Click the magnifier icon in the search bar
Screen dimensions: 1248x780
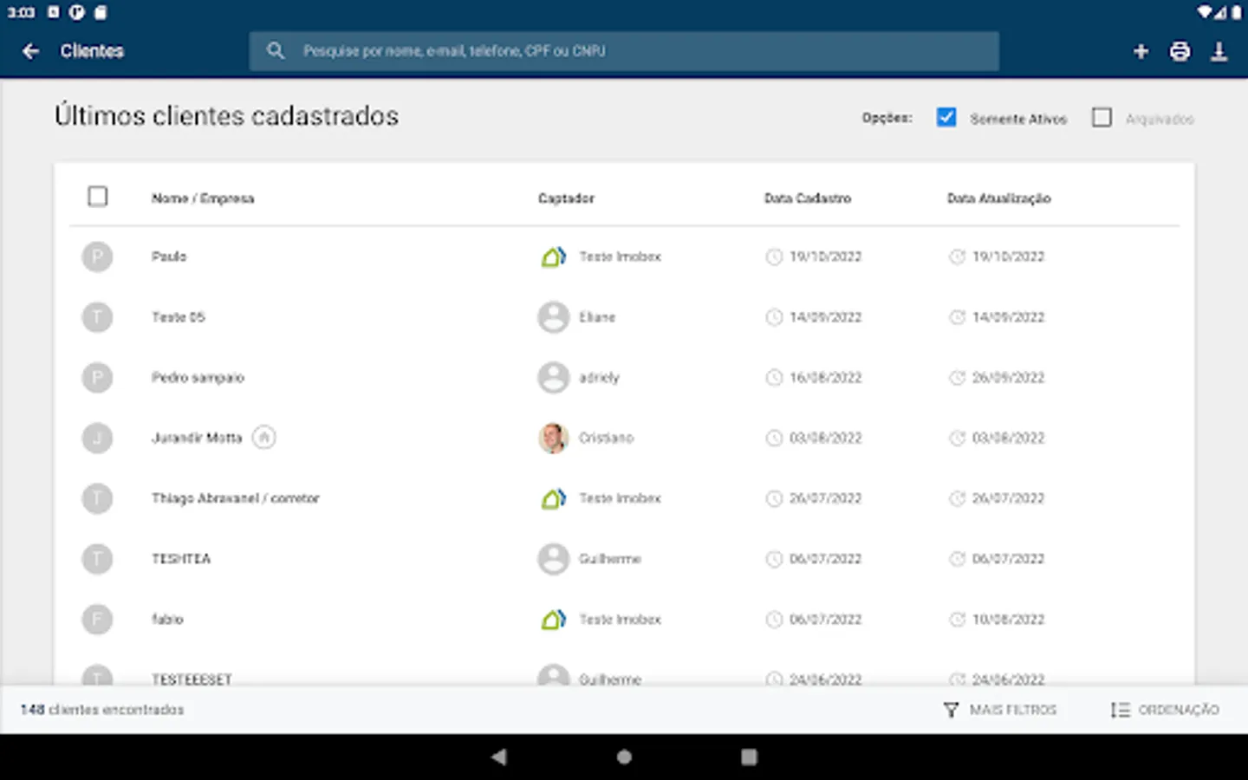[x=276, y=50]
